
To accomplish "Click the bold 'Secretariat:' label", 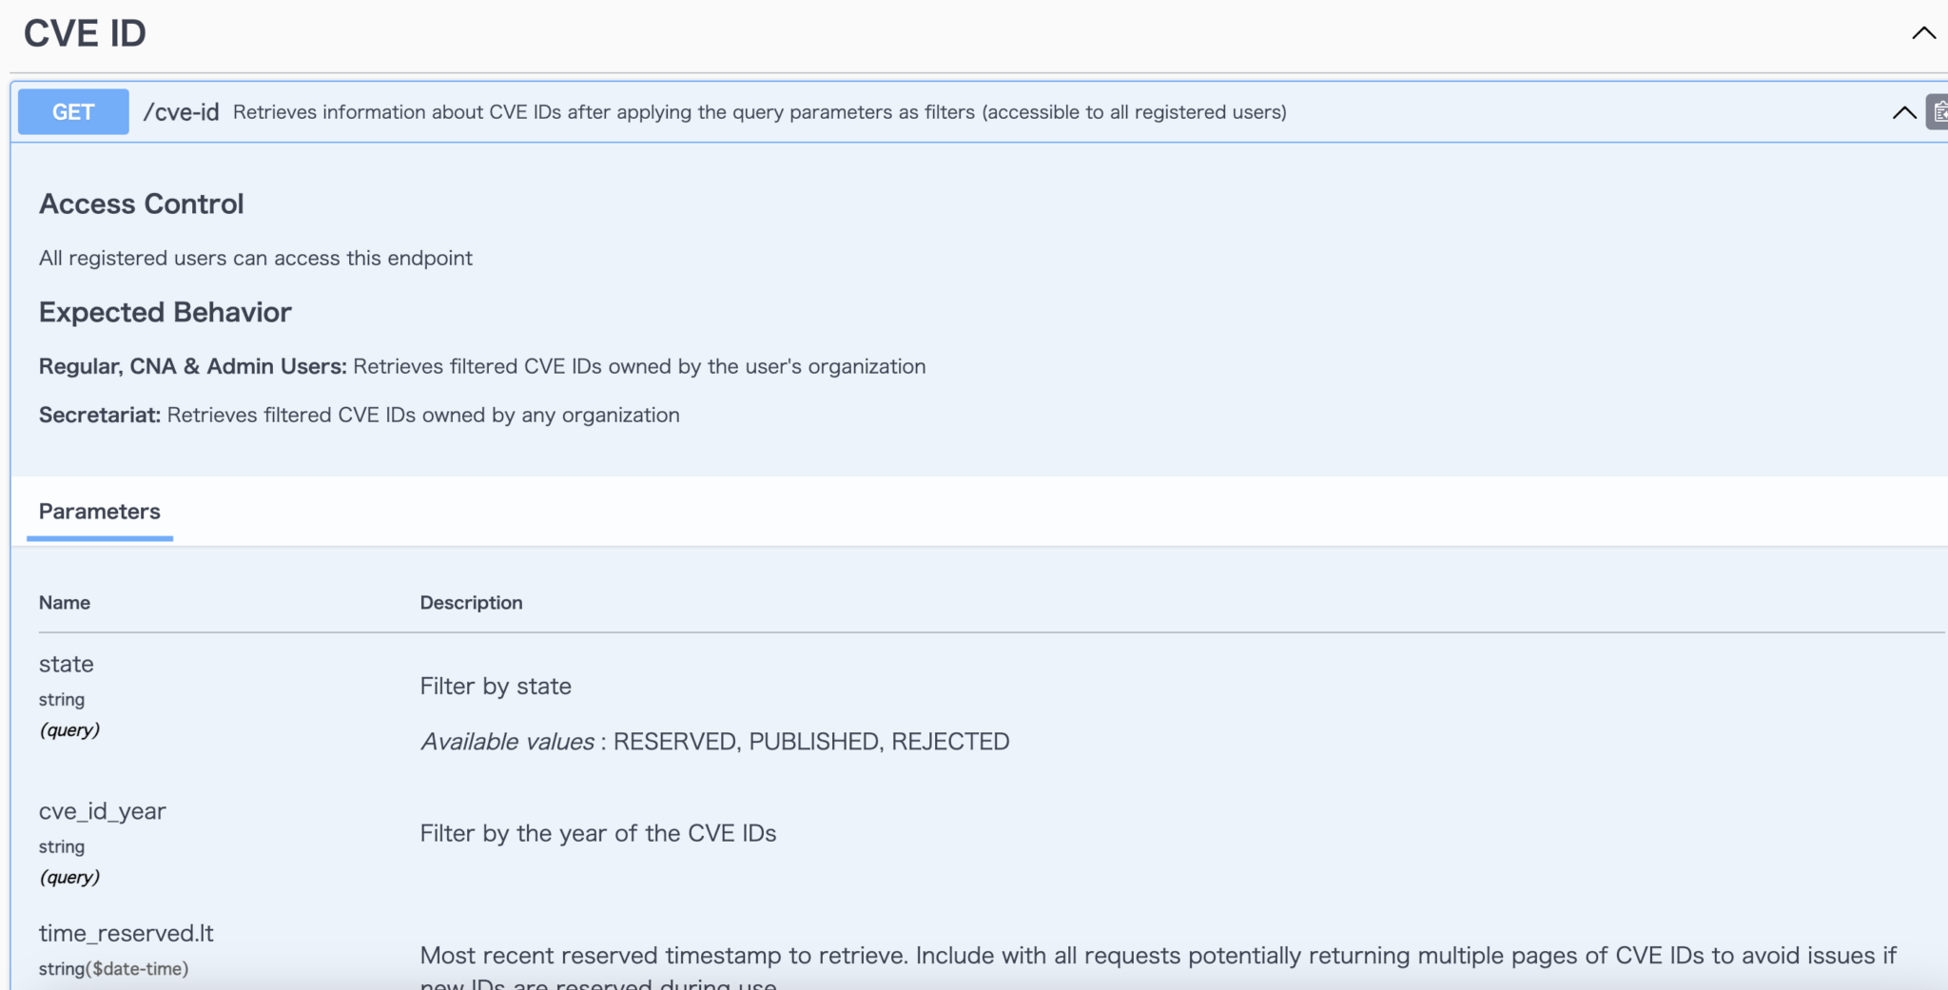I will (x=100, y=416).
